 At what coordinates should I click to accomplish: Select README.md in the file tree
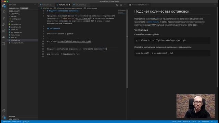(x=15, y=40)
